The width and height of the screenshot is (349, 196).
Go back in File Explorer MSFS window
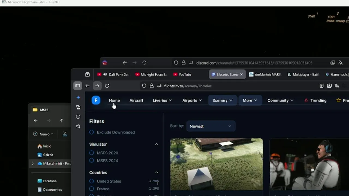[x=36, y=120]
